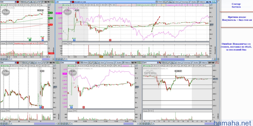This screenshot has width=253, height=126.
Task: Click VWAP (0.0, 0.0, DAY) study label
Action: [144, 5]
